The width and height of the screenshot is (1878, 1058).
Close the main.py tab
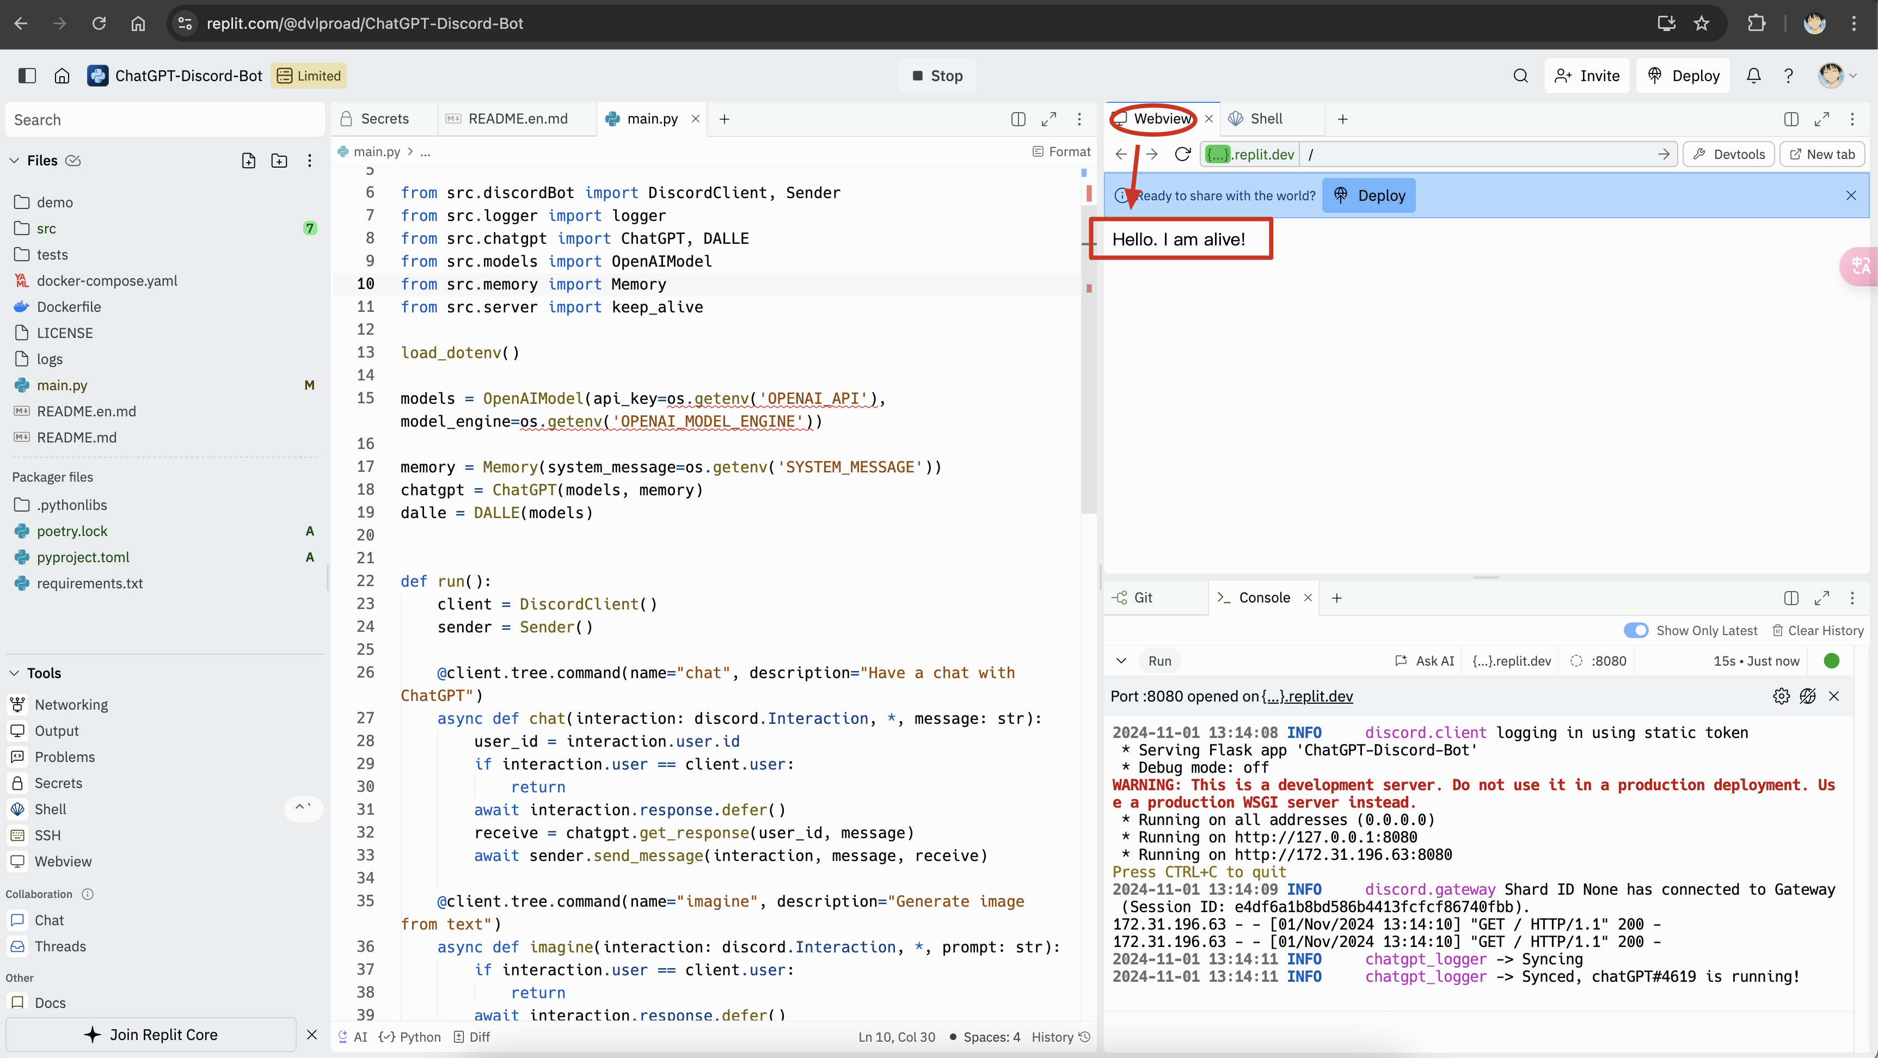tap(696, 119)
